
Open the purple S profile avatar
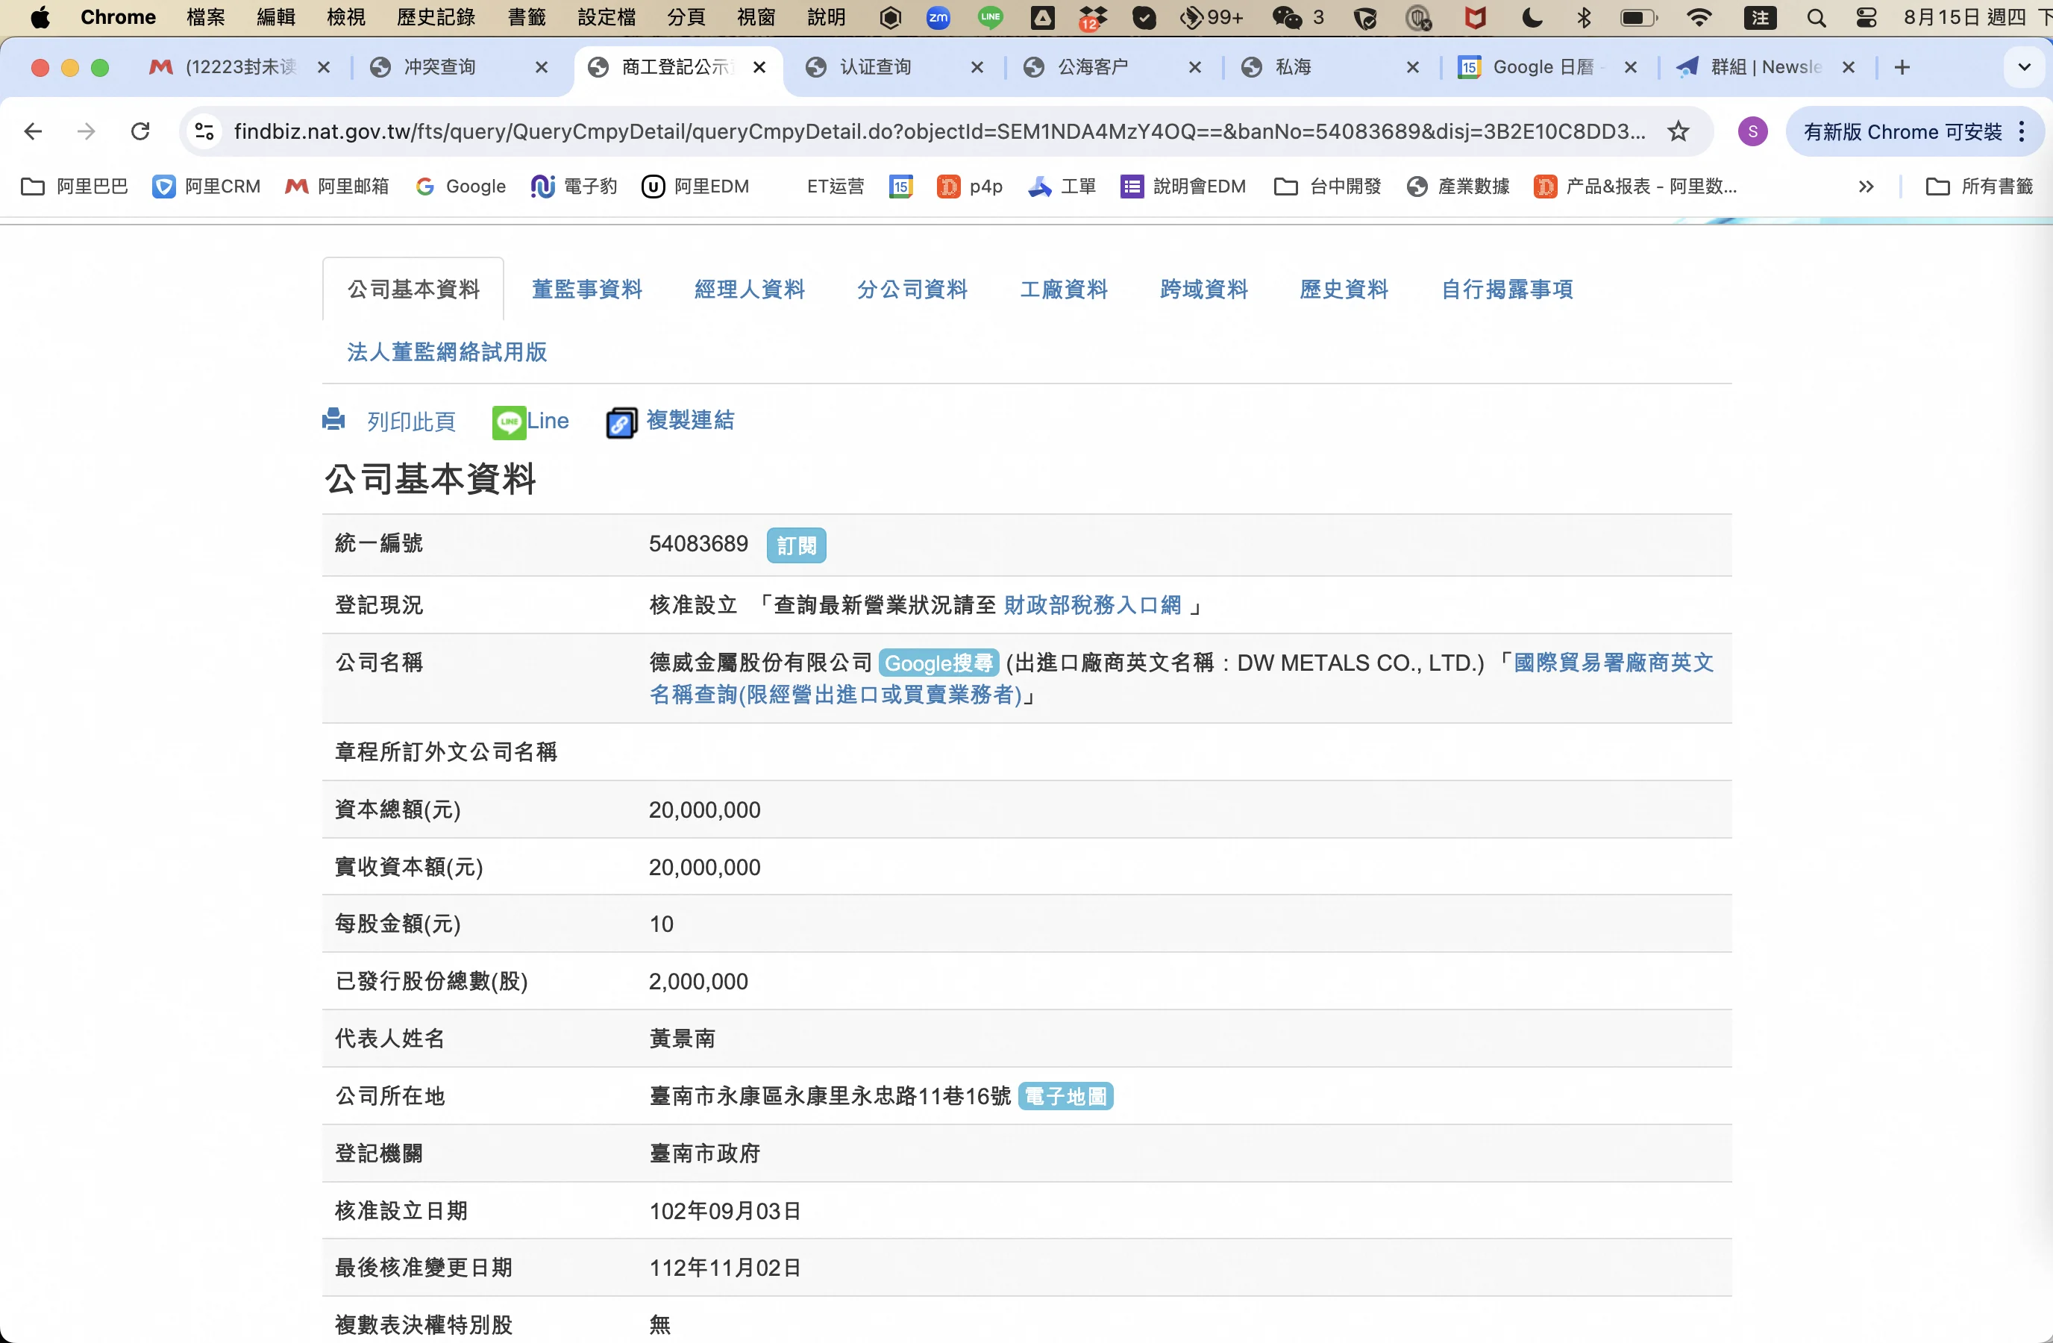coord(1752,132)
